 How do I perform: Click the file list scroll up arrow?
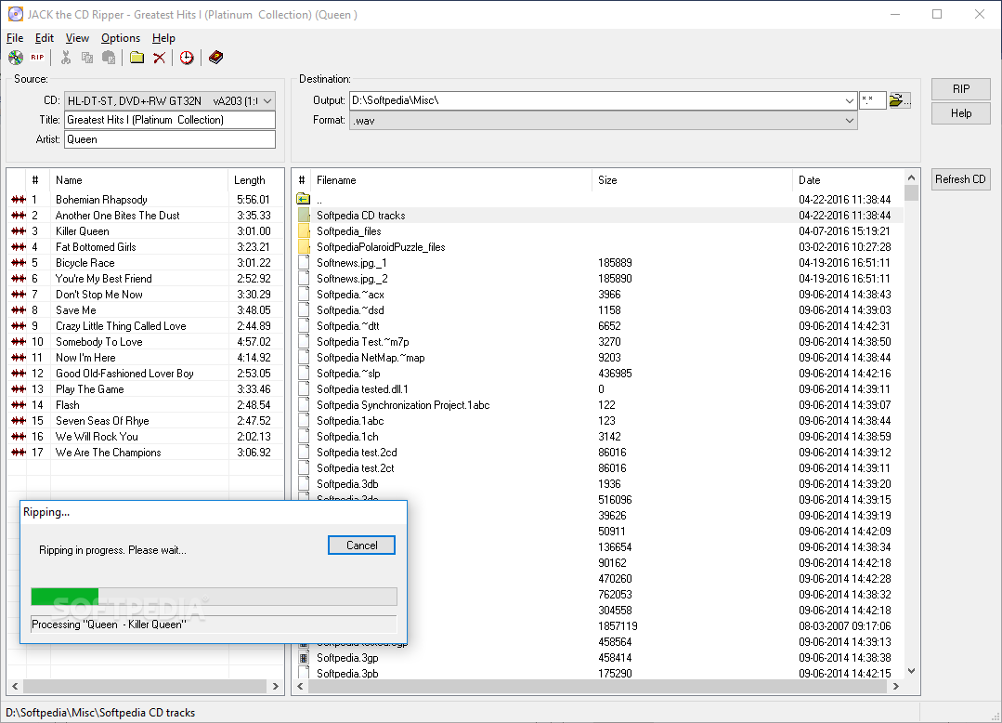(x=911, y=177)
